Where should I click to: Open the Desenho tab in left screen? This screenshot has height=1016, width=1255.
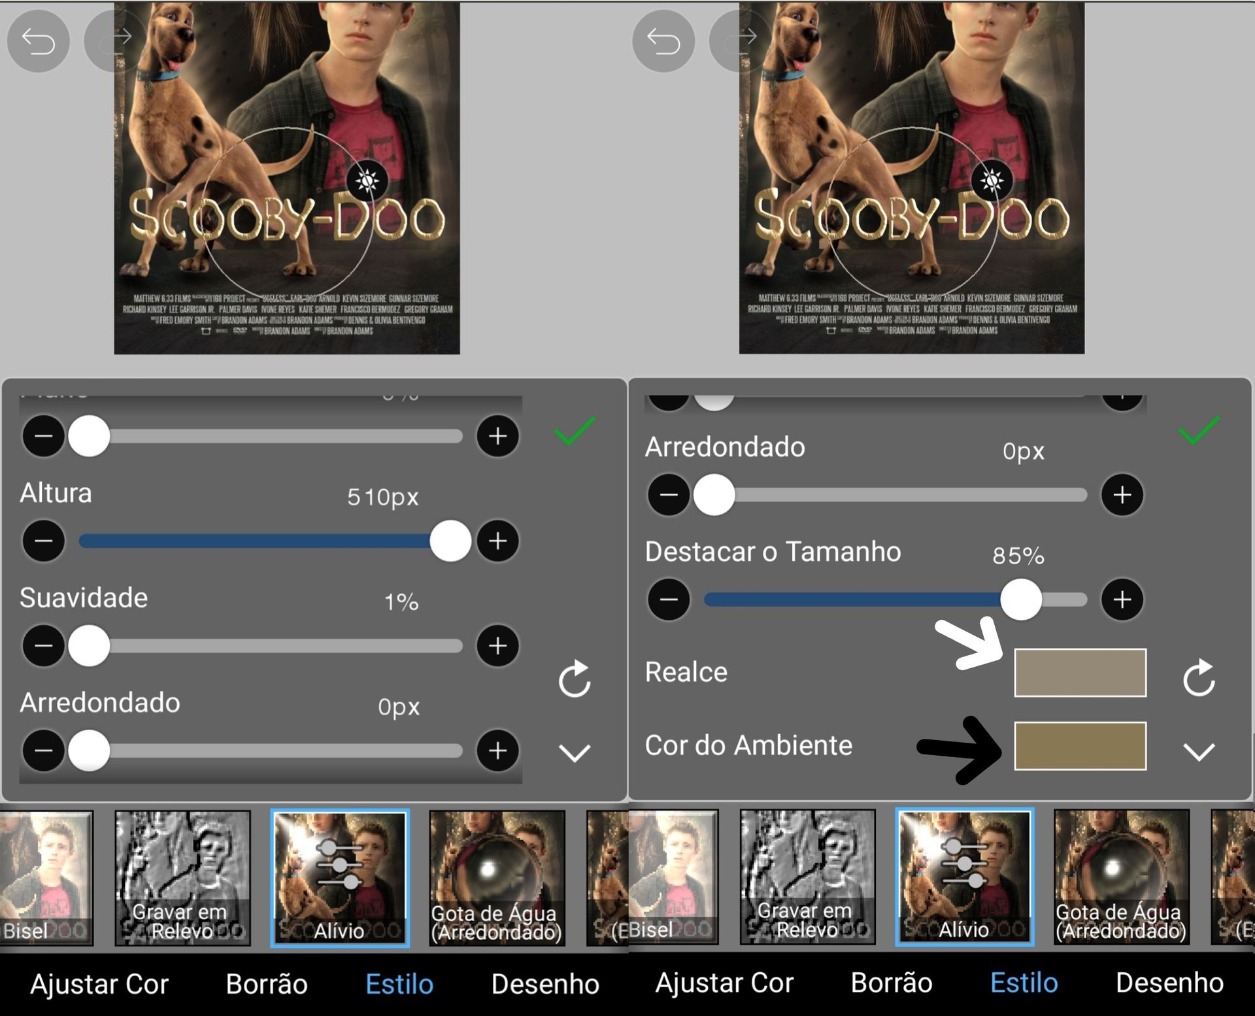coord(545,984)
